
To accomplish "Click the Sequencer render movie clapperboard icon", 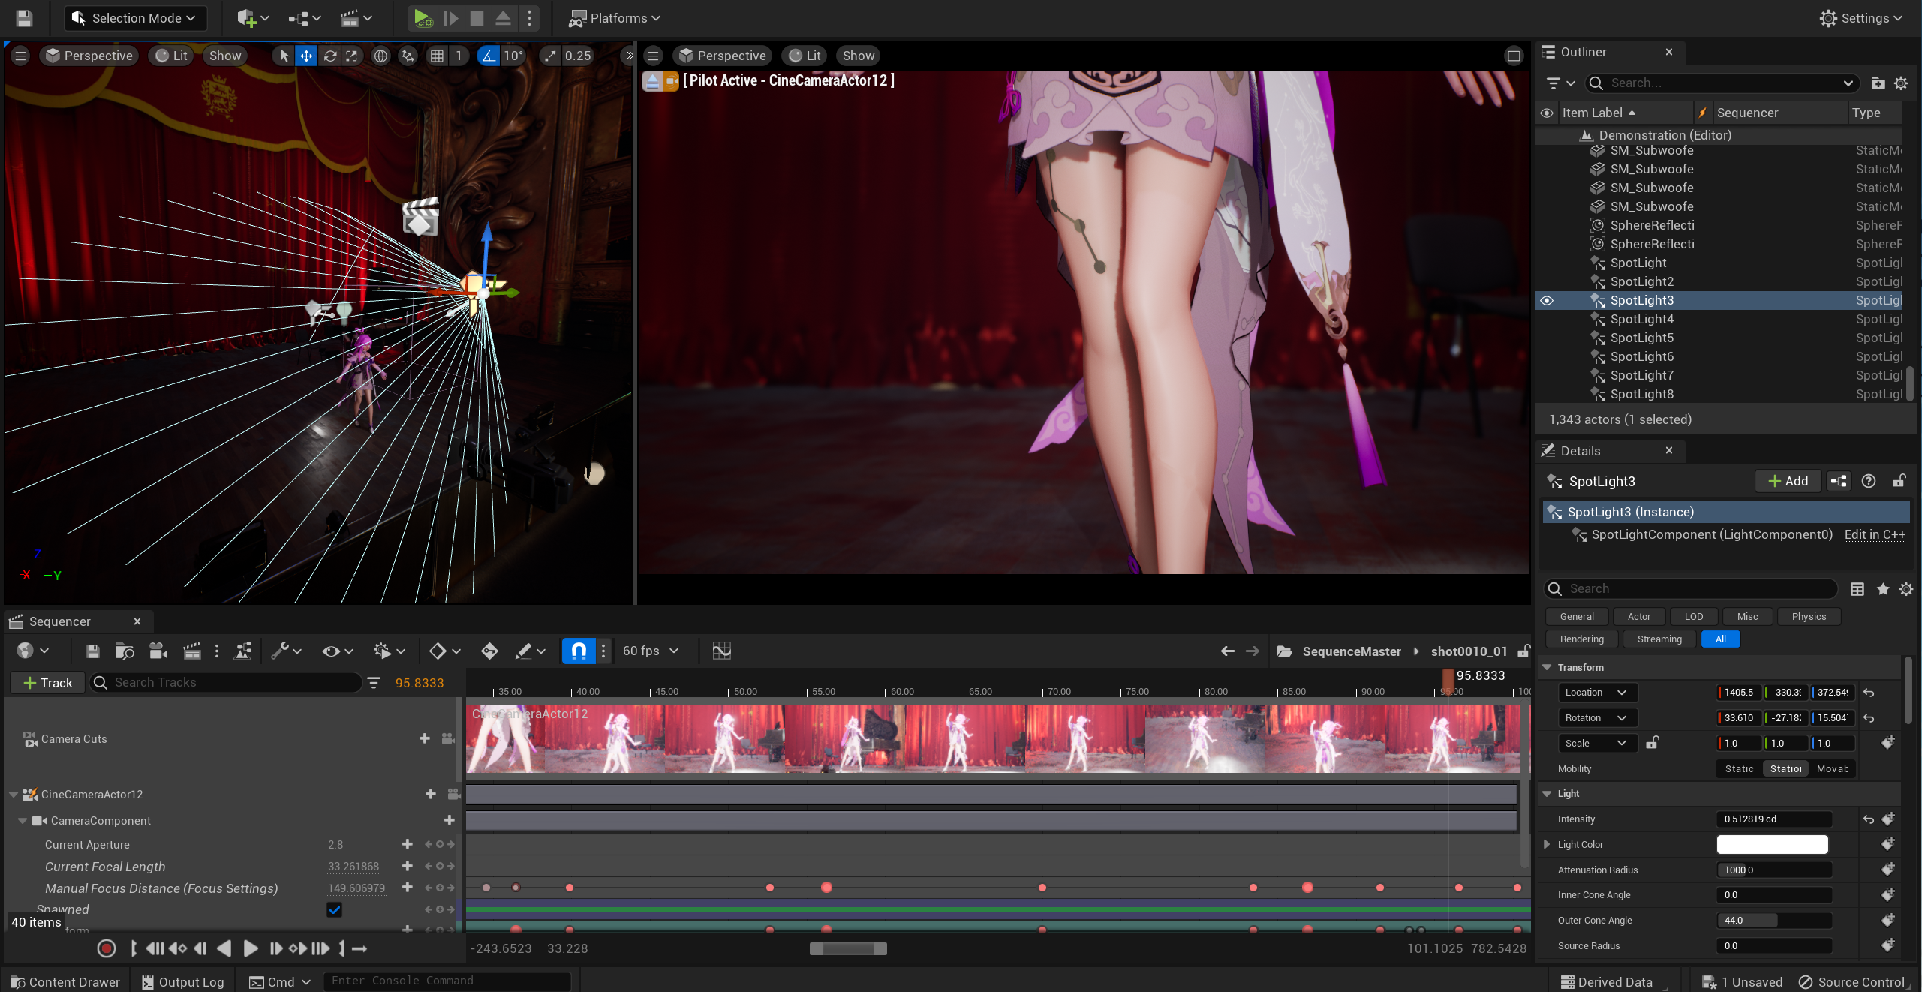I will (x=192, y=651).
